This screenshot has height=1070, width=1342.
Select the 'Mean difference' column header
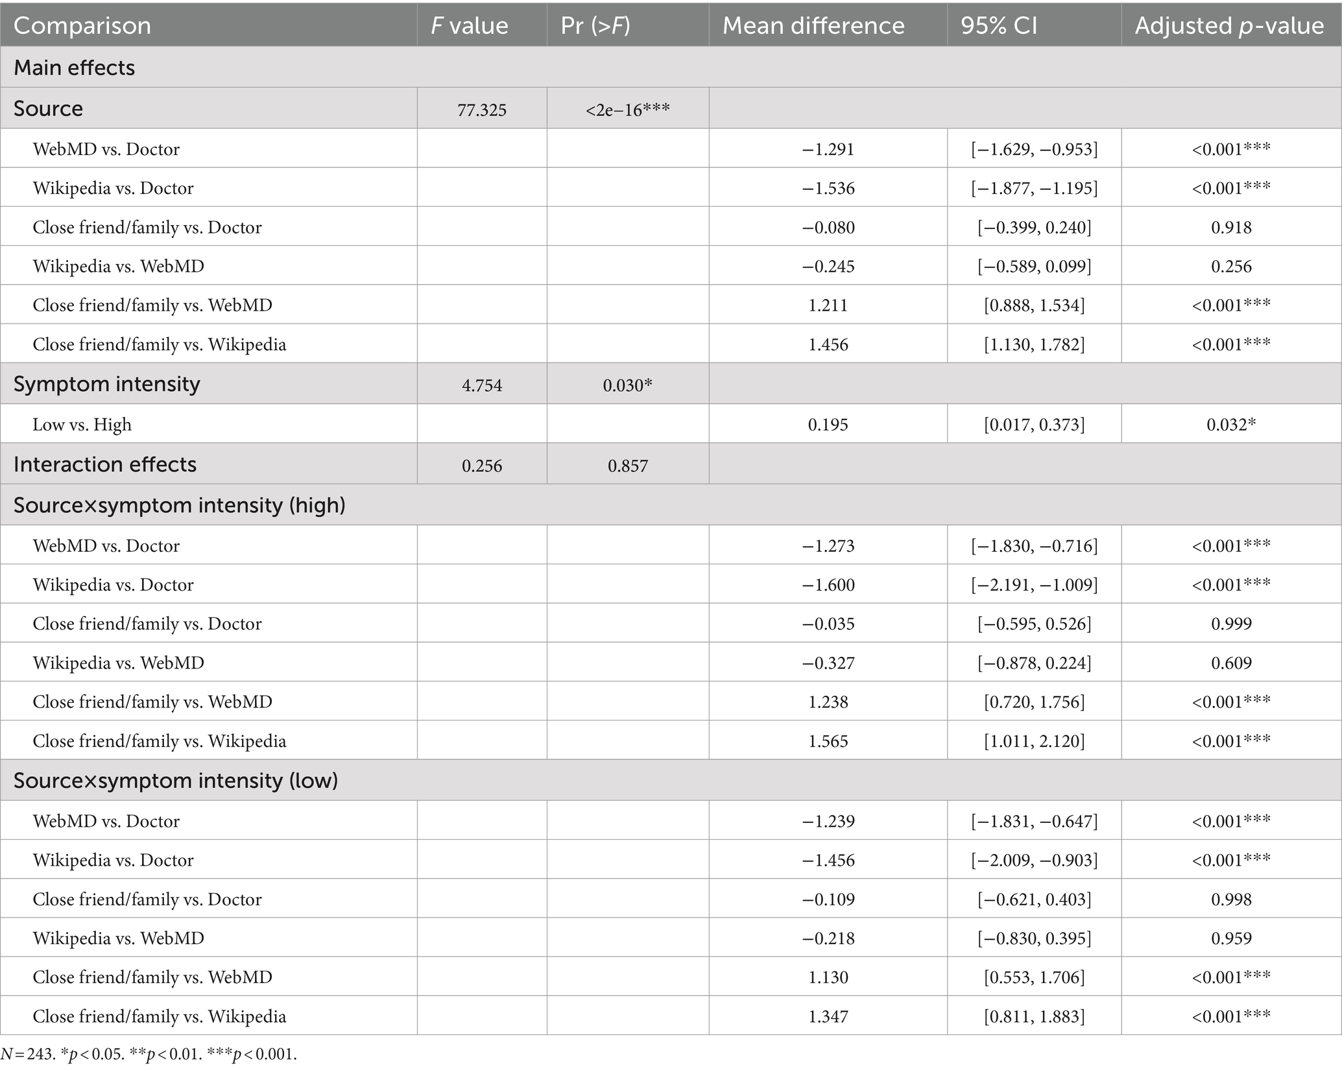tap(813, 25)
